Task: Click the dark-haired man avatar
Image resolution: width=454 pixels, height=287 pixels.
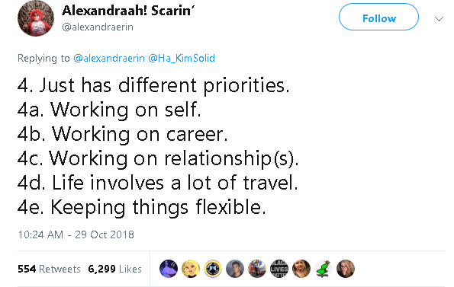Action: pyautogui.click(x=235, y=269)
